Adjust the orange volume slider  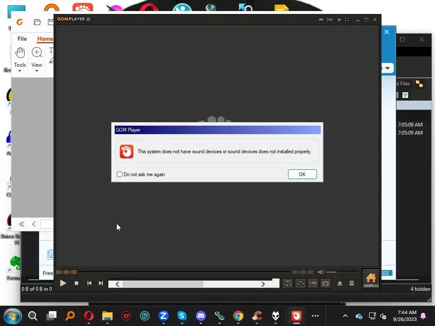(342, 272)
